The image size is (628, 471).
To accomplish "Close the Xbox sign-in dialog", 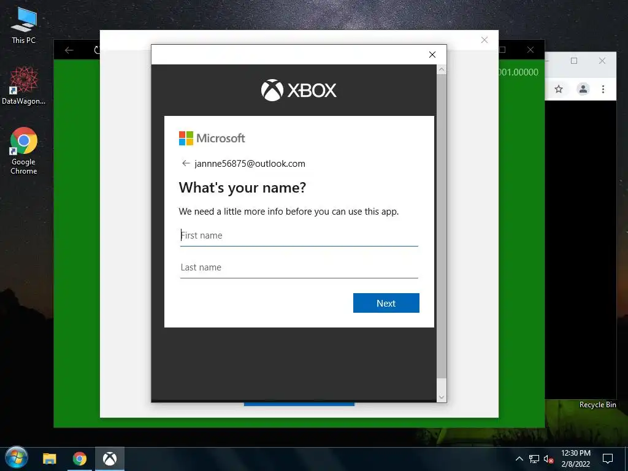I will (432, 55).
